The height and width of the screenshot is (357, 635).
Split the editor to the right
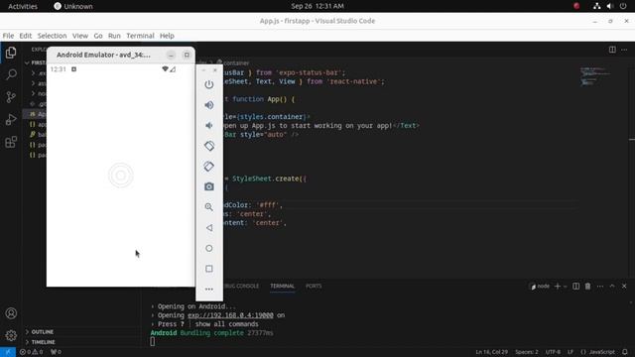[612, 50]
